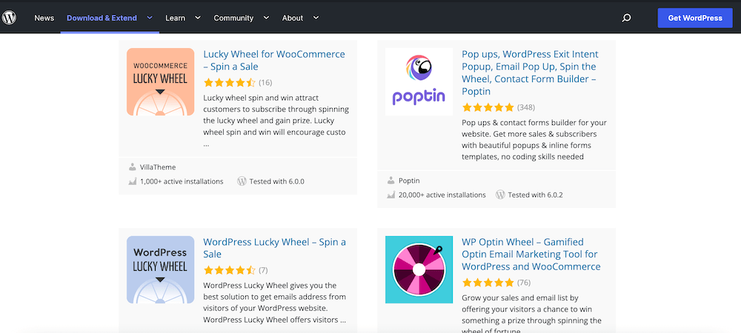
Task: Open Lucky Wheel for WooCommerce – Spin a Sale link
Action: point(274,61)
